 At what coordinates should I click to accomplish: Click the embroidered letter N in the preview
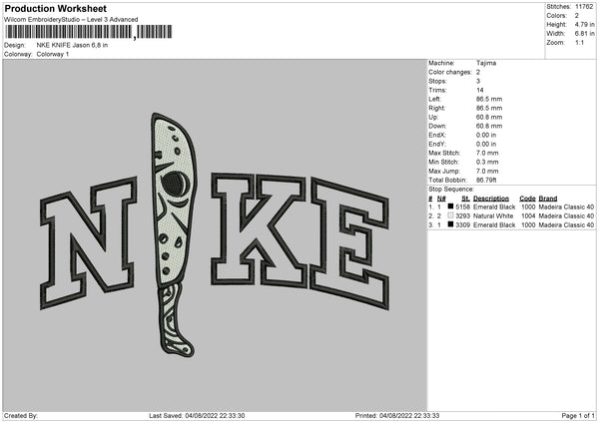[x=88, y=242]
